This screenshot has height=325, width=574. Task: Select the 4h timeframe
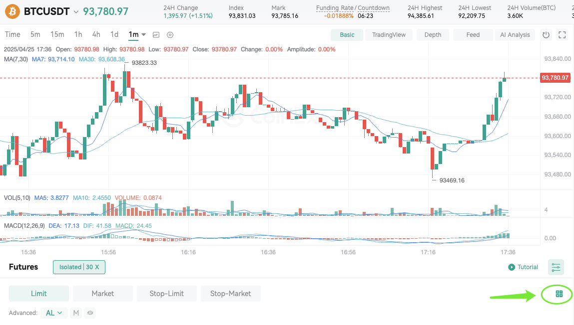point(96,34)
